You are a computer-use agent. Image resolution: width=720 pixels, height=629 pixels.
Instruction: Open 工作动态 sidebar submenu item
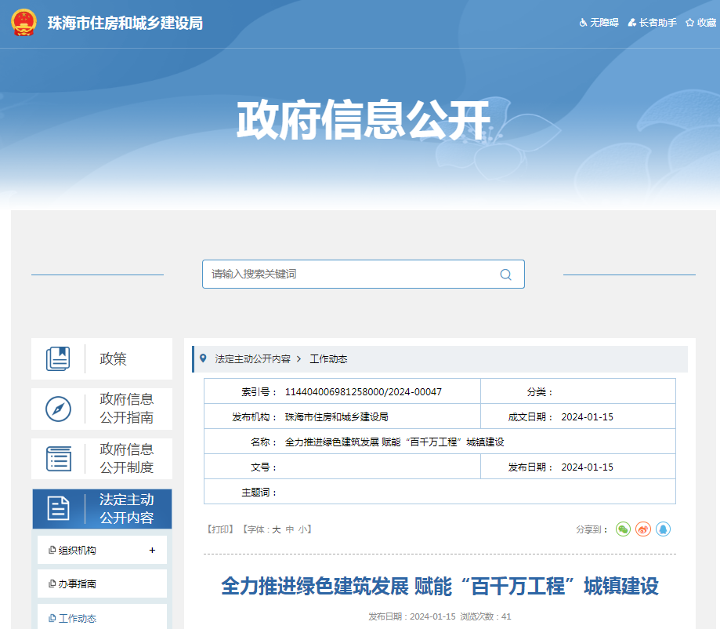click(102, 616)
